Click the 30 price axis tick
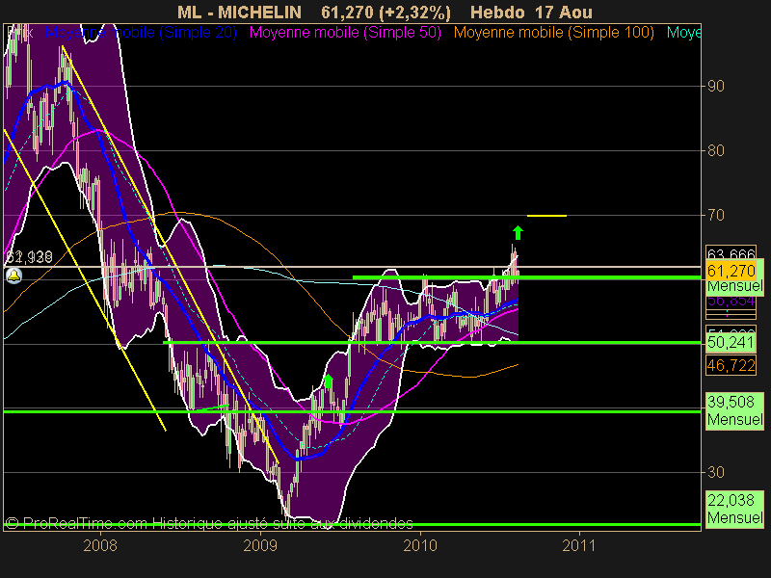 point(716,472)
